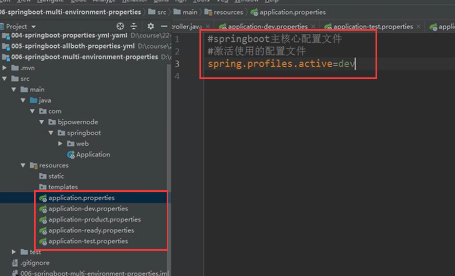Click the resources breadcrumb
The height and width of the screenshot is (276, 455).
click(228, 12)
